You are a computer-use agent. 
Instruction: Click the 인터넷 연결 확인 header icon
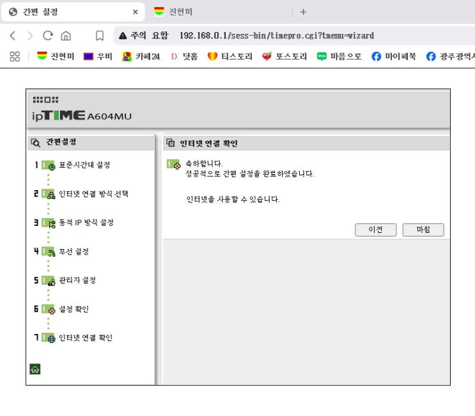point(171,143)
